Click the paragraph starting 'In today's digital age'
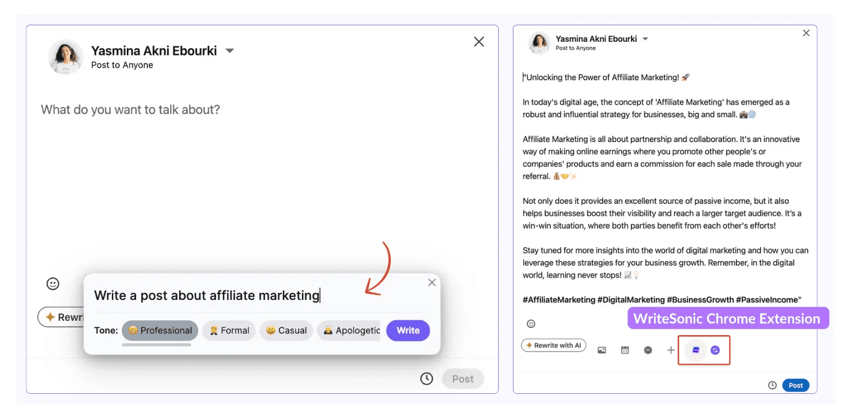Screen dimensions: 849x413 pyautogui.click(x=656, y=108)
